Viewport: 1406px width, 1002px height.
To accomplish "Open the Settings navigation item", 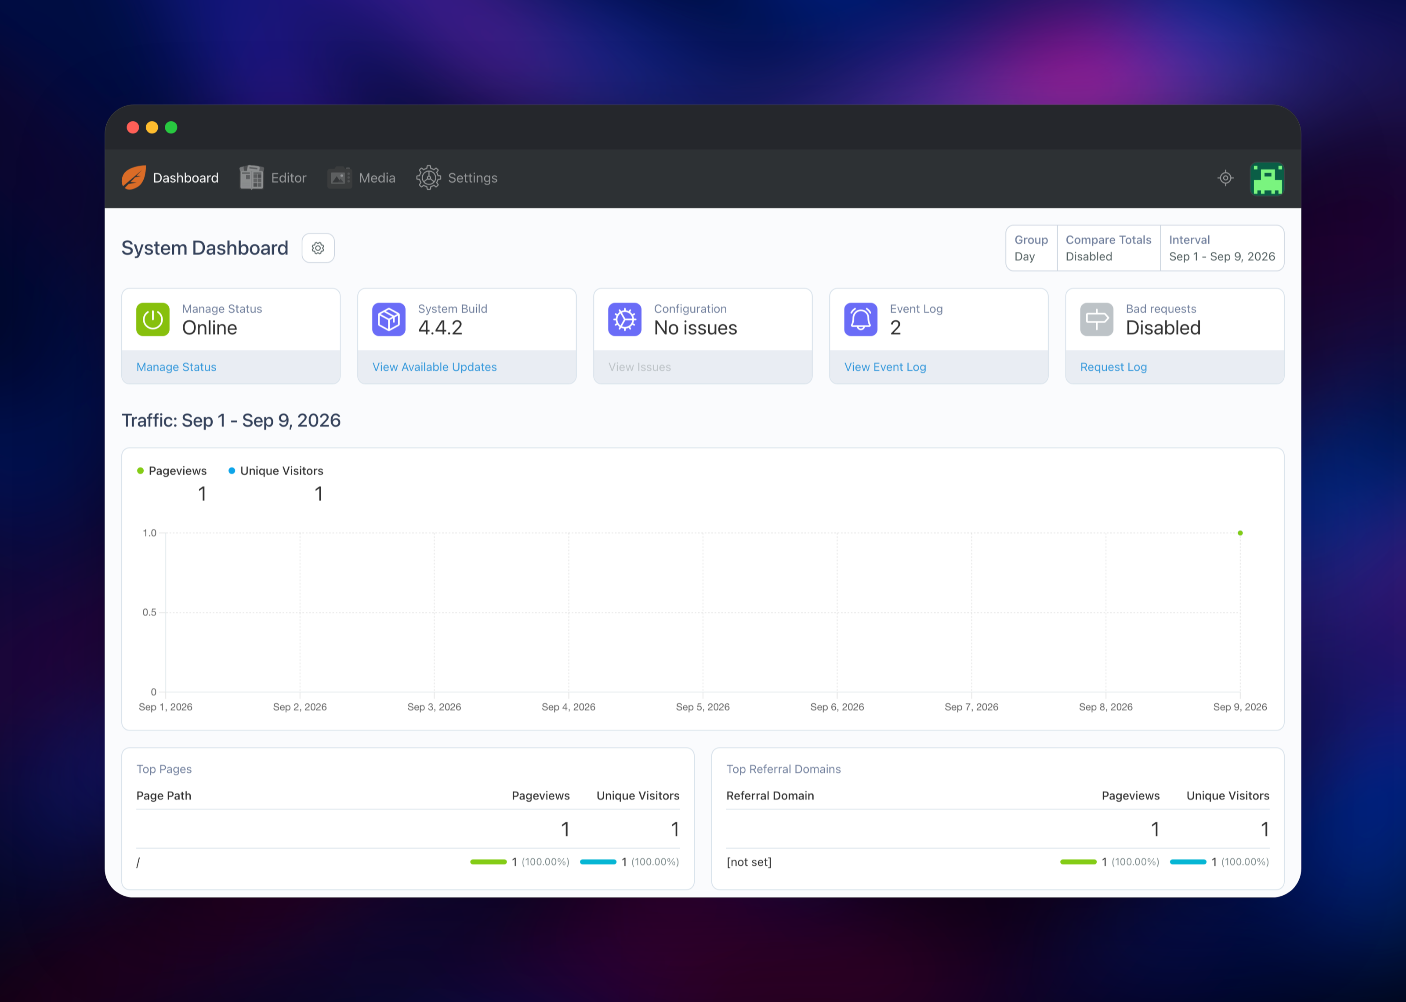I will [x=457, y=178].
